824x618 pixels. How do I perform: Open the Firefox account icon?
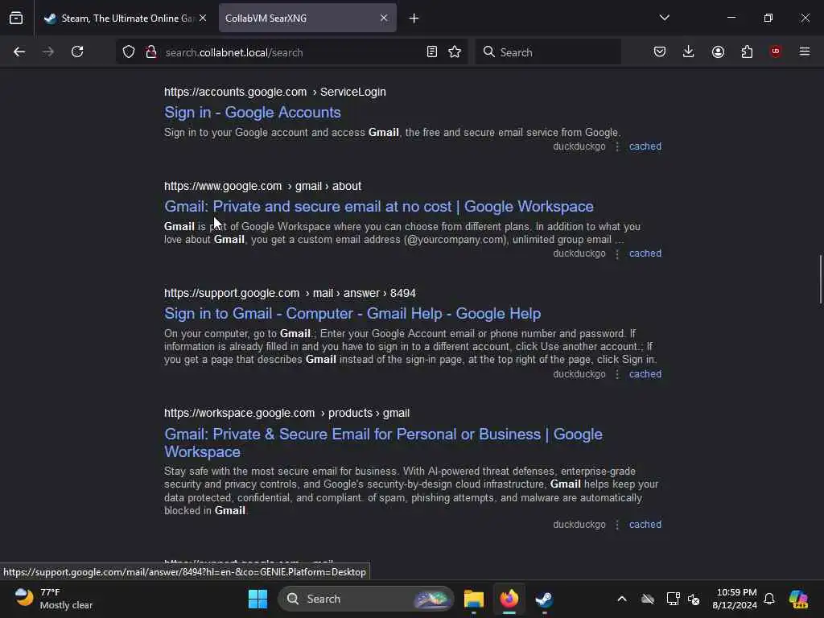click(x=718, y=51)
